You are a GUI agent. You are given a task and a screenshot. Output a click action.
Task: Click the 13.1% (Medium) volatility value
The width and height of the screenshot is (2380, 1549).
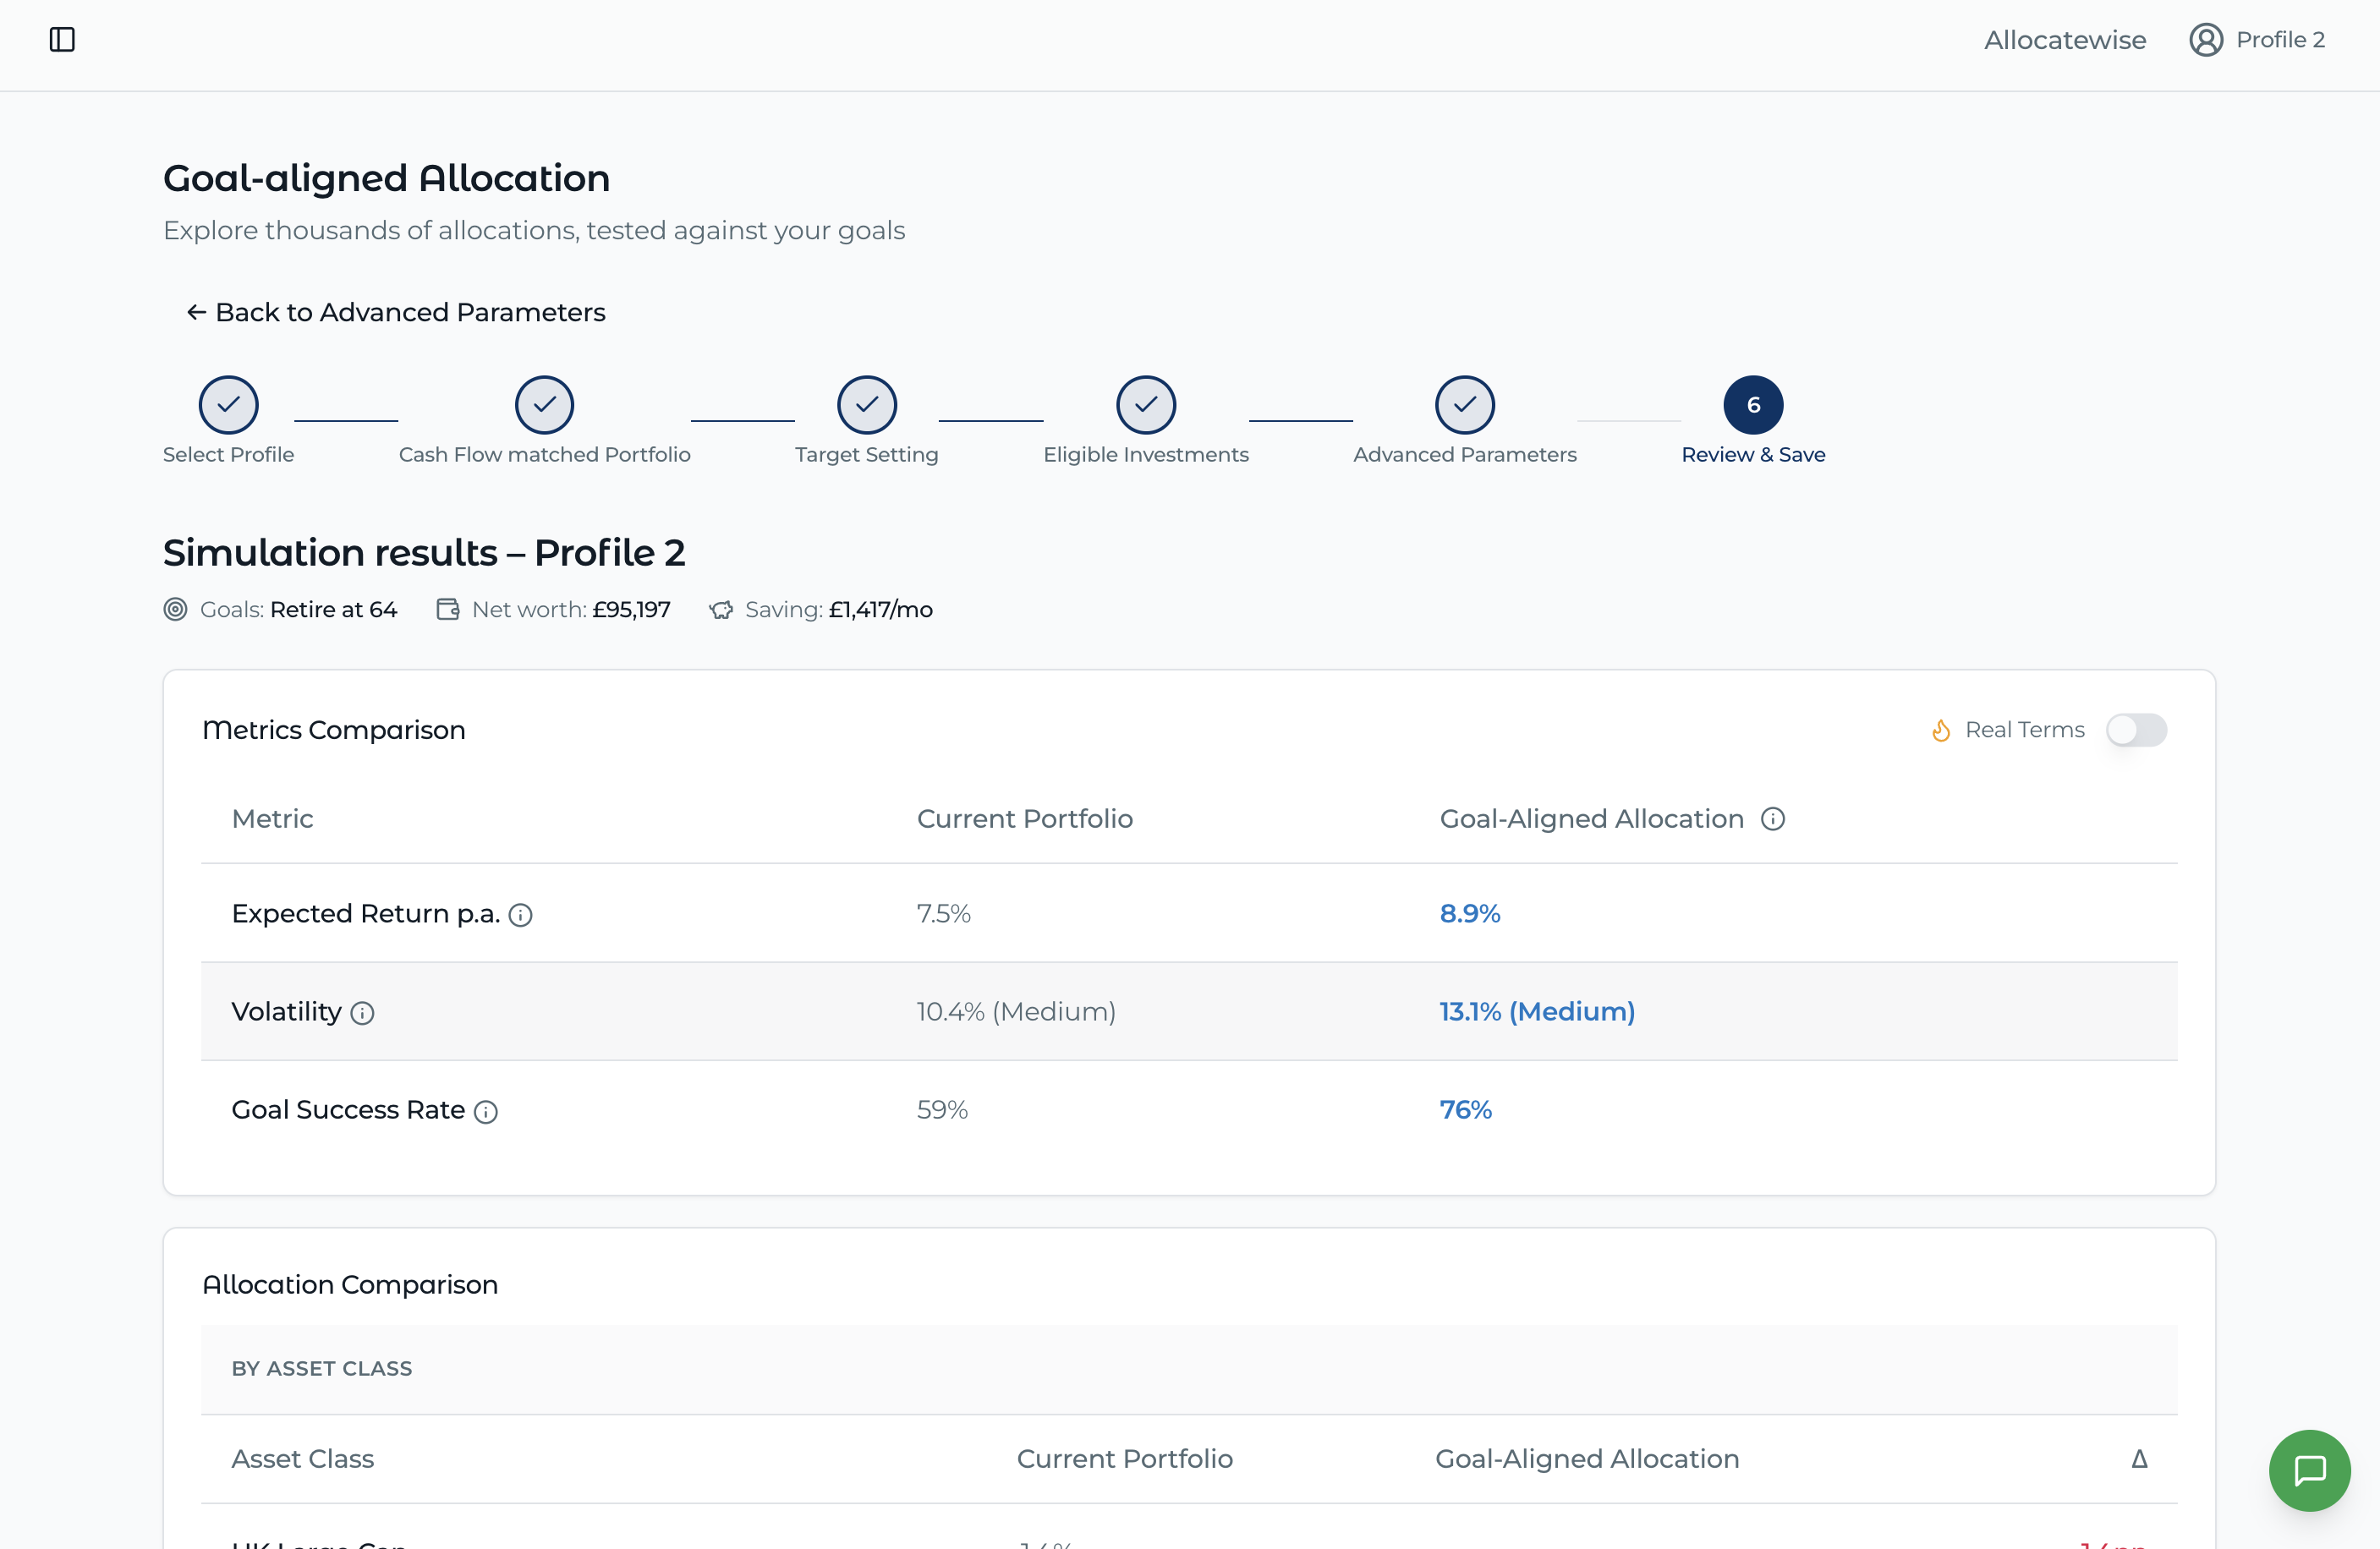pyautogui.click(x=1537, y=1011)
